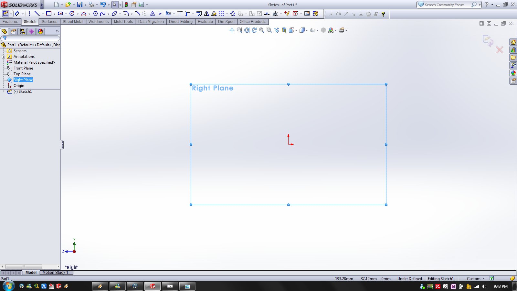Open the Custom unit system dropdown

pyautogui.click(x=475, y=279)
